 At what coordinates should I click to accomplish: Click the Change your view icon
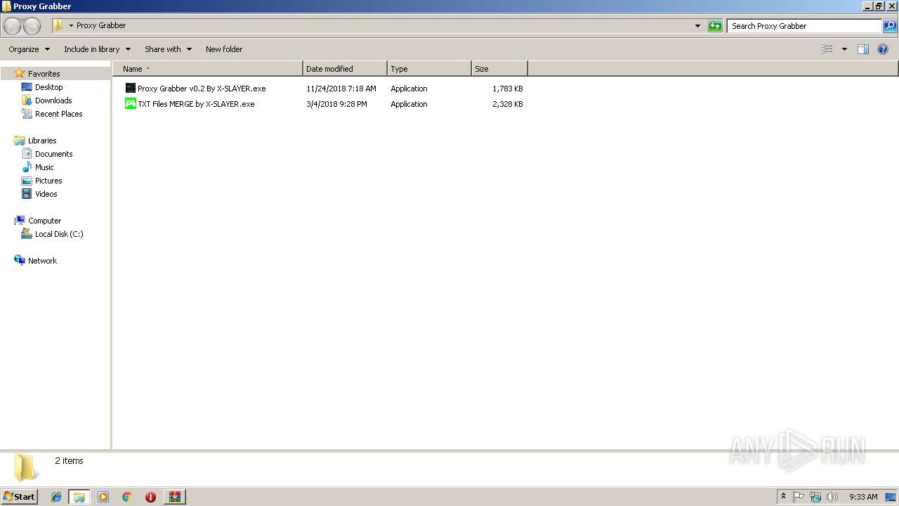[x=827, y=49]
